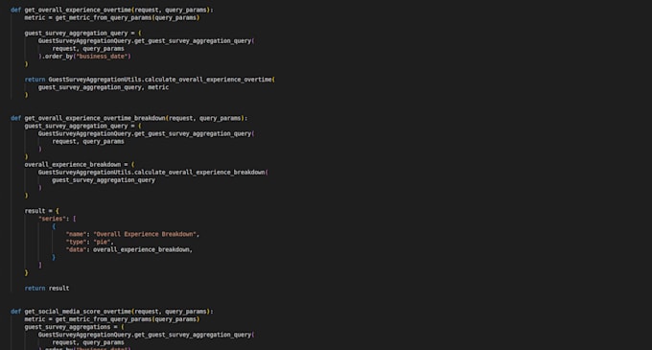Viewport: 652px width, 350px height.
Task: Click the "result = {" line
Action: click(x=41, y=211)
